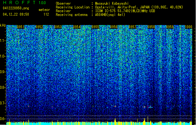Click the 0.6 kHz axis label
This screenshot has width=196, height=125.
click(x=2, y=119)
